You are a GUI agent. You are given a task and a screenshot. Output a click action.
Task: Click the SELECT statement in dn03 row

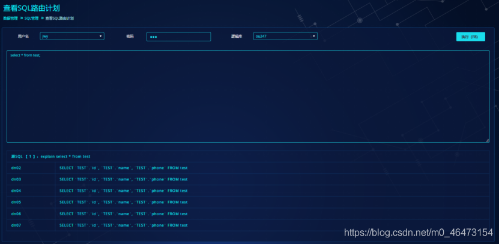(124, 179)
